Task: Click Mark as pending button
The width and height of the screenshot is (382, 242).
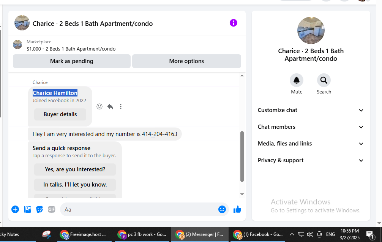Action: [72, 61]
